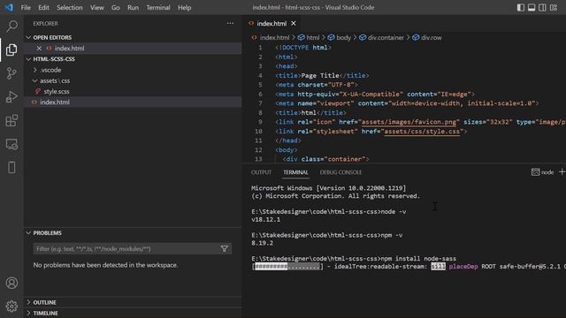Click the 'placeDep' text in terminal
This screenshot has height=318, width=566.
pos(463,267)
